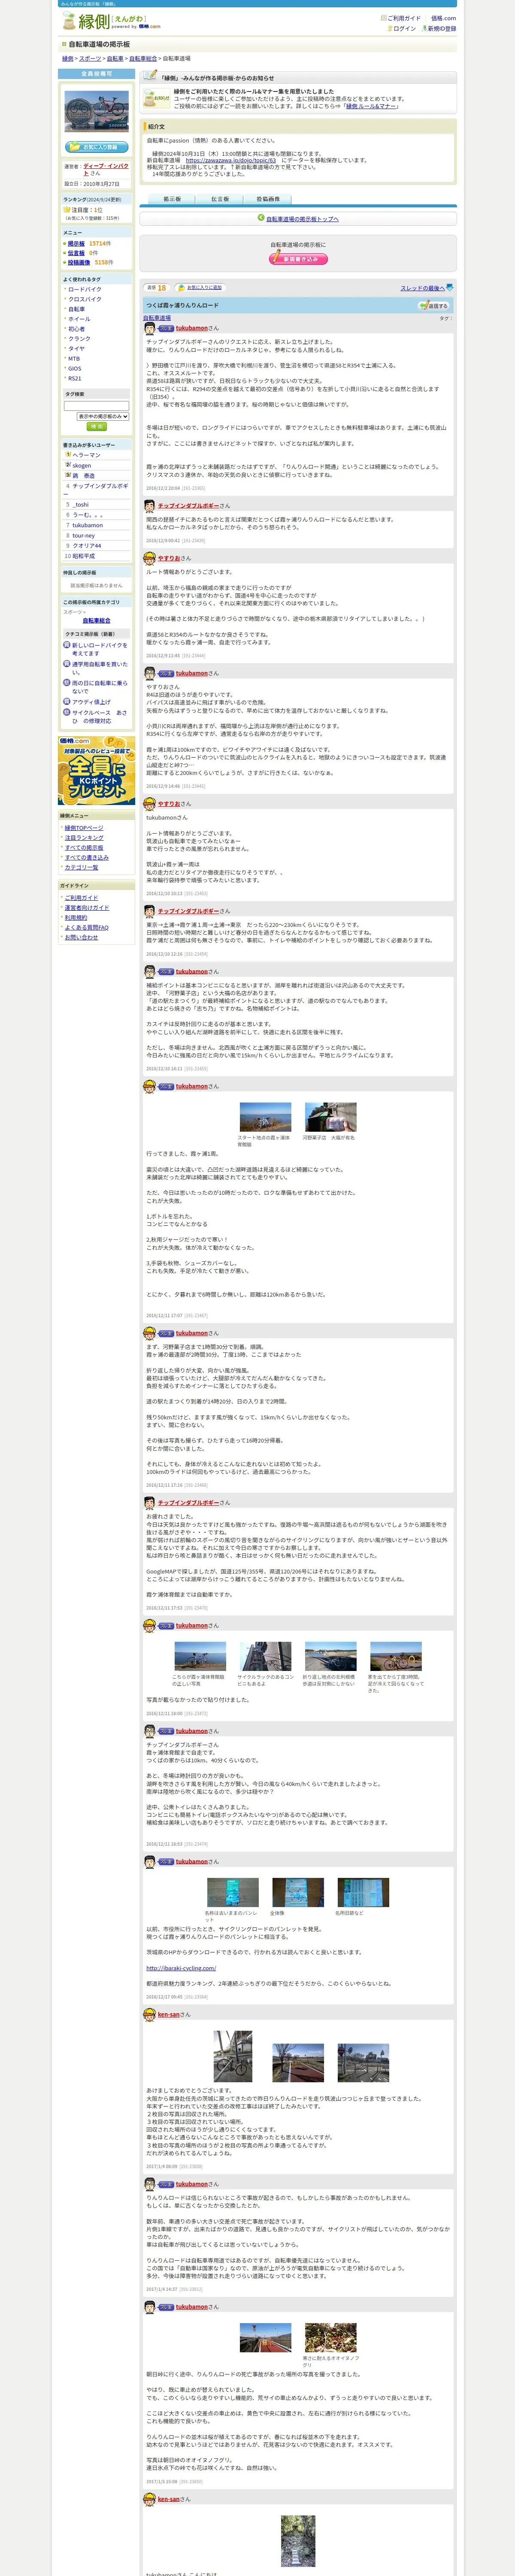This screenshot has height=2576, width=515.
Task: Open the 注目ランキング link
Action: pyautogui.click(x=84, y=838)
